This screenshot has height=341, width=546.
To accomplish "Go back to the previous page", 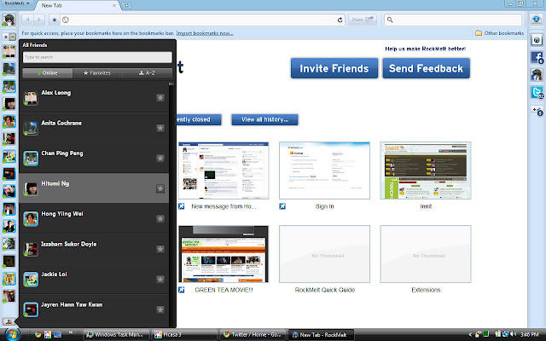I will 28,20.
